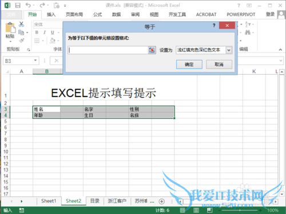Open the copy options dropdown arrow
The image size is (286, 214).
27,33
